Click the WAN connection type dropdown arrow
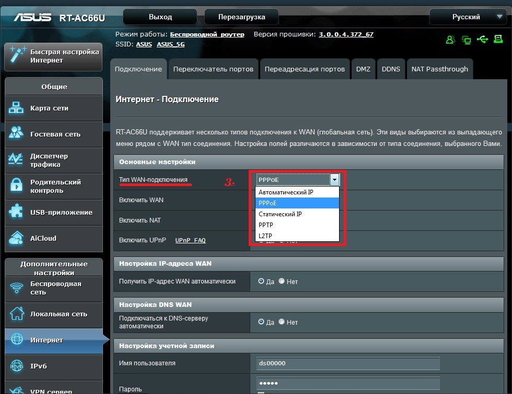 [x=334, y=180]
